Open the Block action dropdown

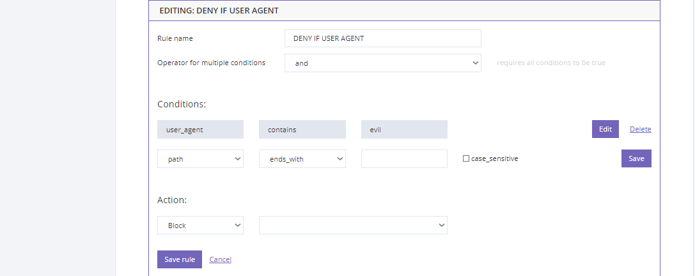pos(200,225)
